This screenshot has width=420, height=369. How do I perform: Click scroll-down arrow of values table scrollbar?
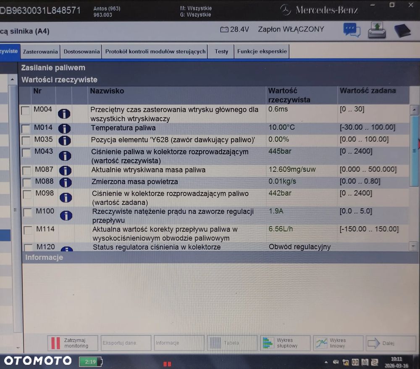pos(413,246)
